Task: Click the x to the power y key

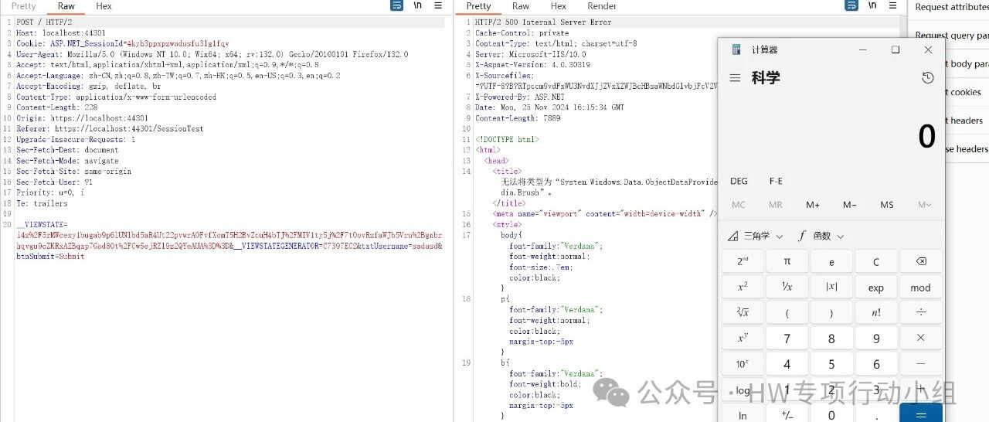Action: [x=743, y=339]
